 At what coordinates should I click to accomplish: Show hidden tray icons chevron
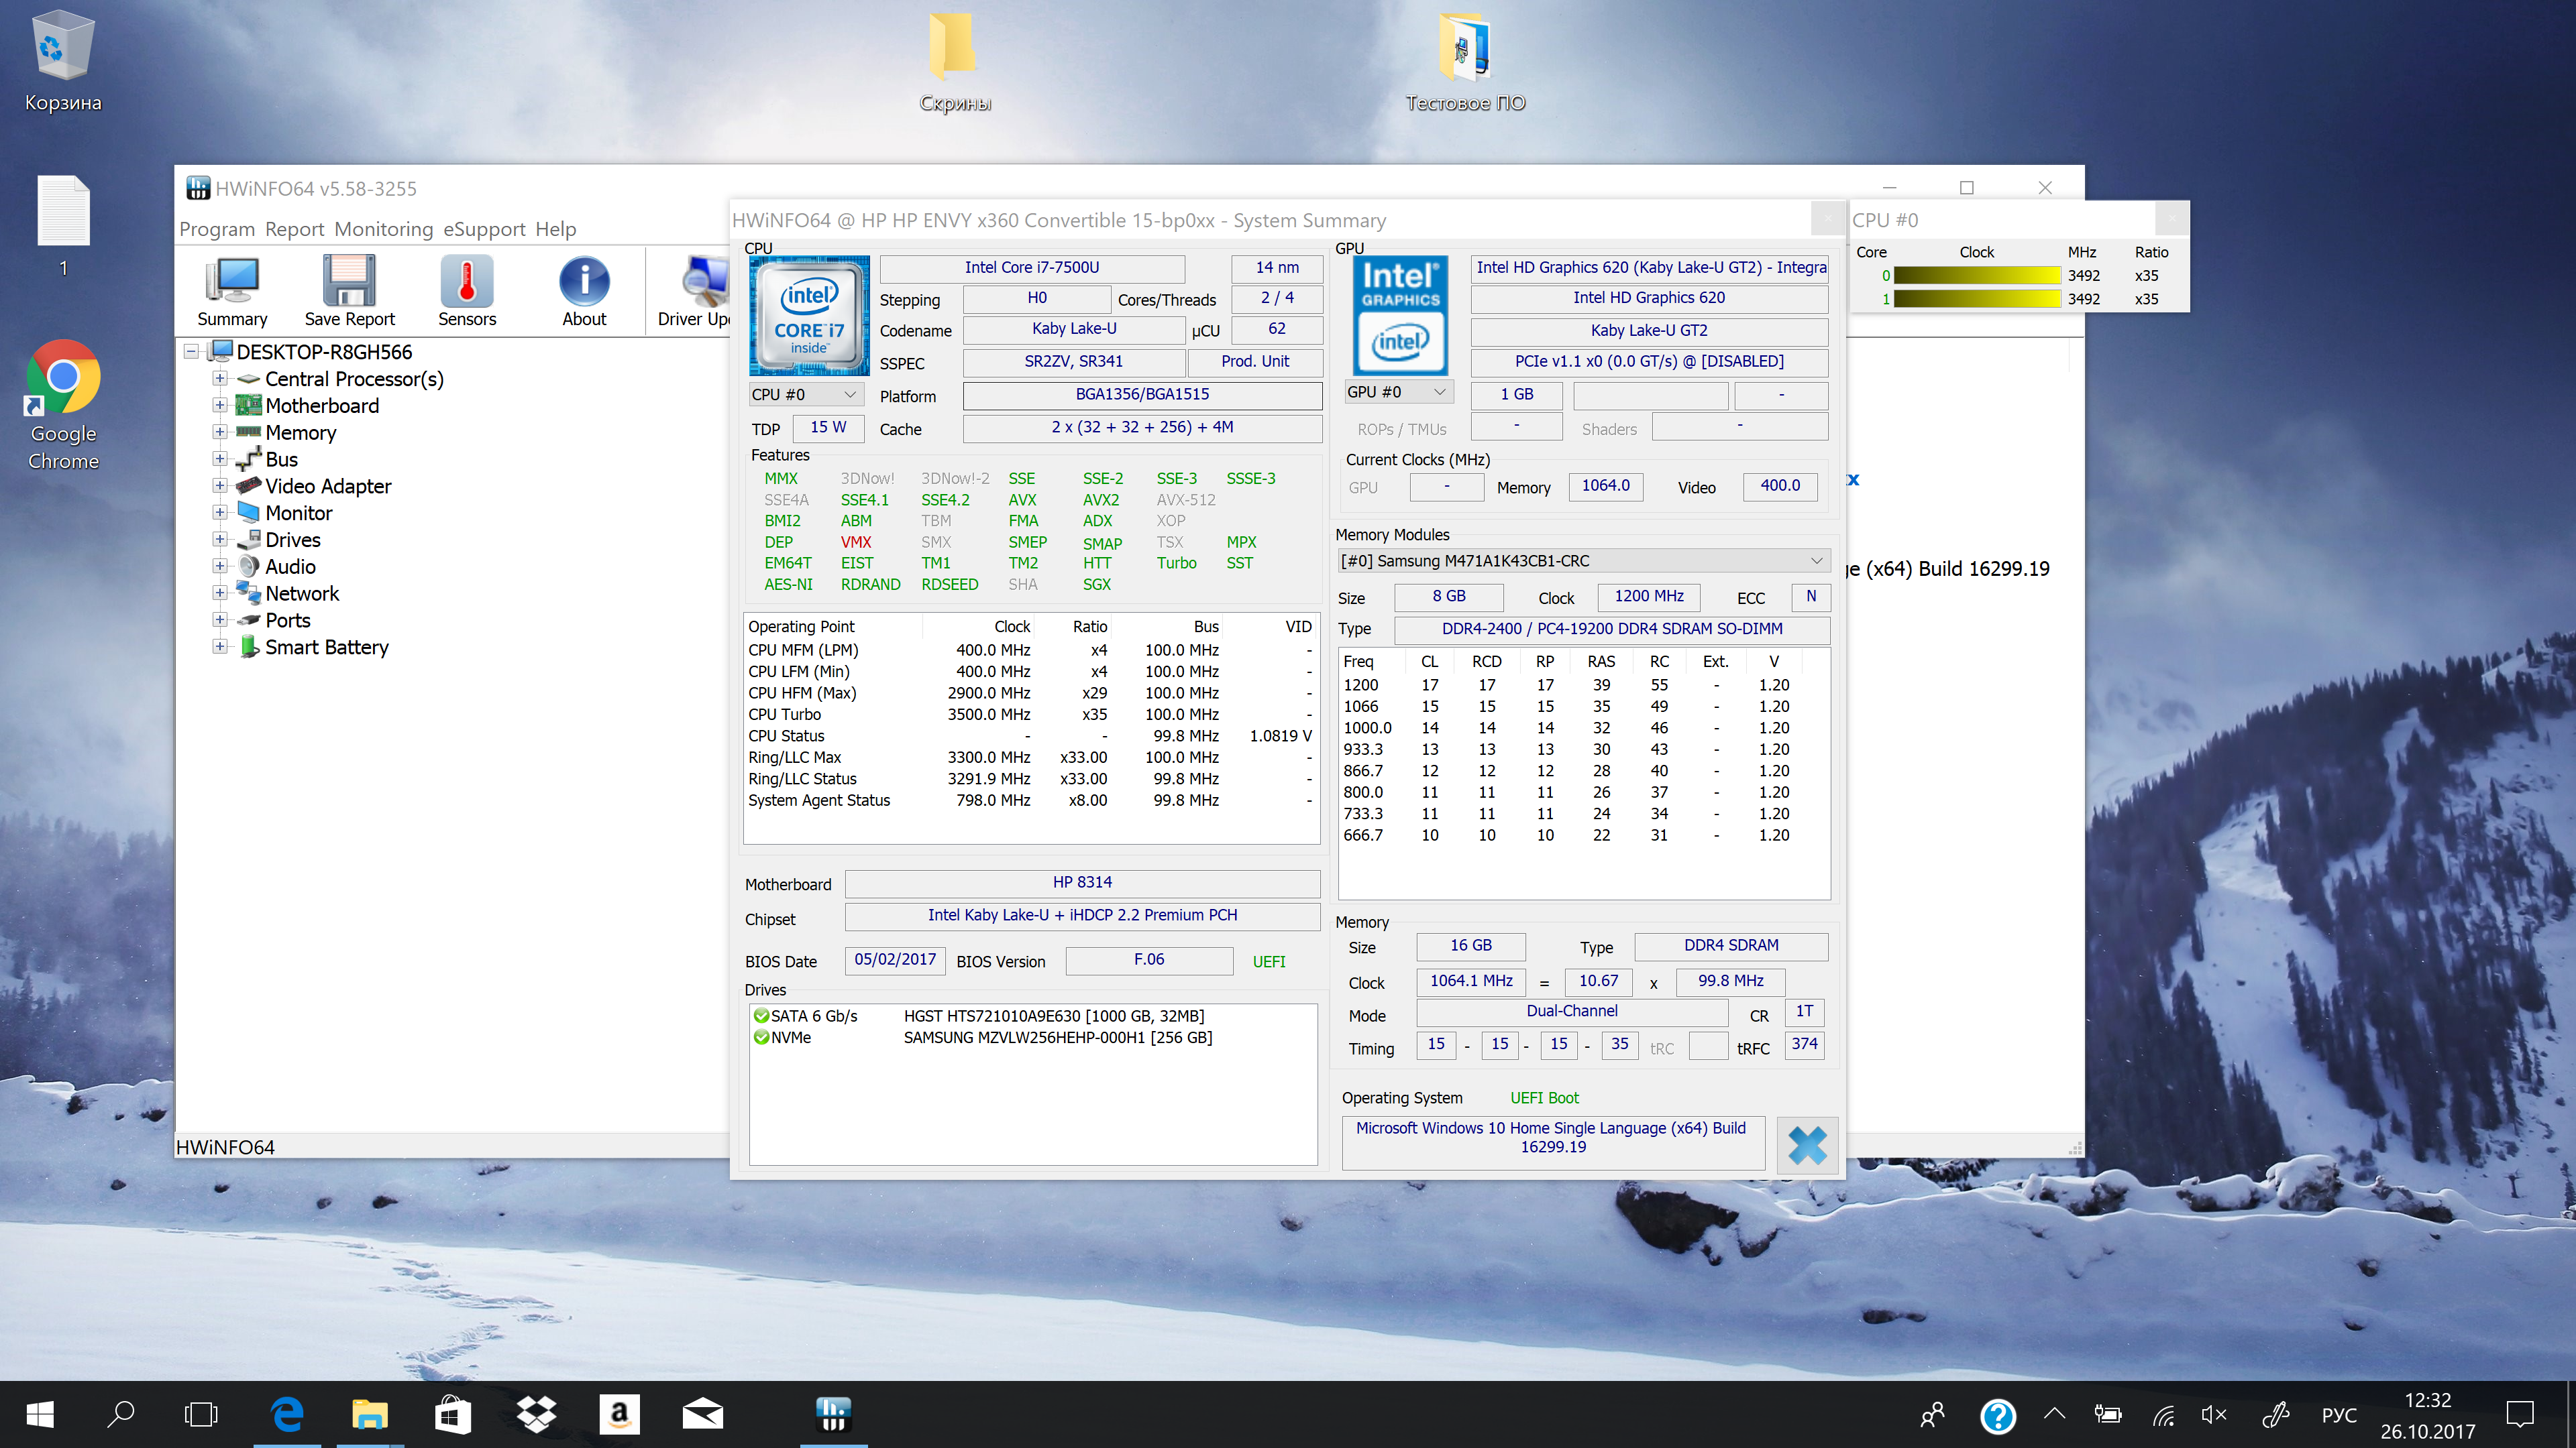[2054, 1413]
